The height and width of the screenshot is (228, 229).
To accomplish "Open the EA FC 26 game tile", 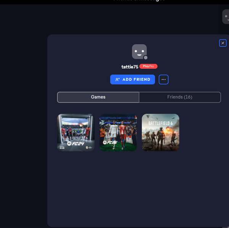I will (x=118, y=132).
